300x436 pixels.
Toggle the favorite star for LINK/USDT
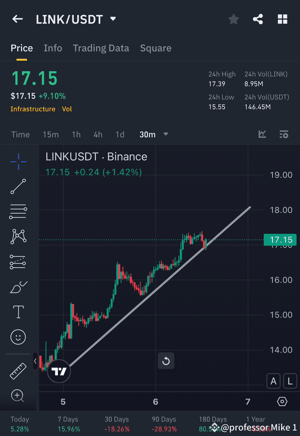click(x=233, y=19)
